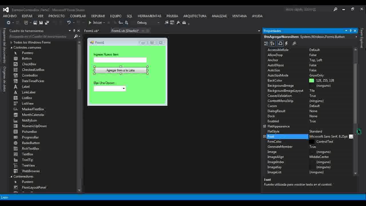Open the object selector dropdown in Propiedades
366x206 pixels.
(x=356, y=37)
